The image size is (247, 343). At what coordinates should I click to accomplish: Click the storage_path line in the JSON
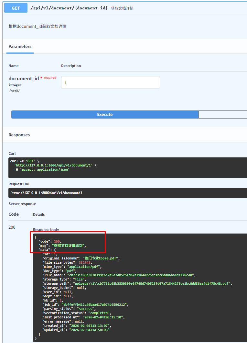tap(137, 284)
